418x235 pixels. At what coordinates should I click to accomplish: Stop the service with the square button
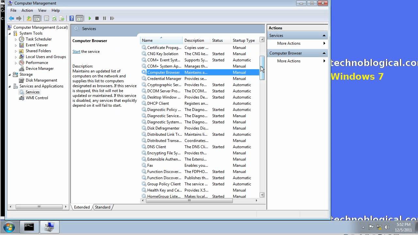[x=97, y=18]
